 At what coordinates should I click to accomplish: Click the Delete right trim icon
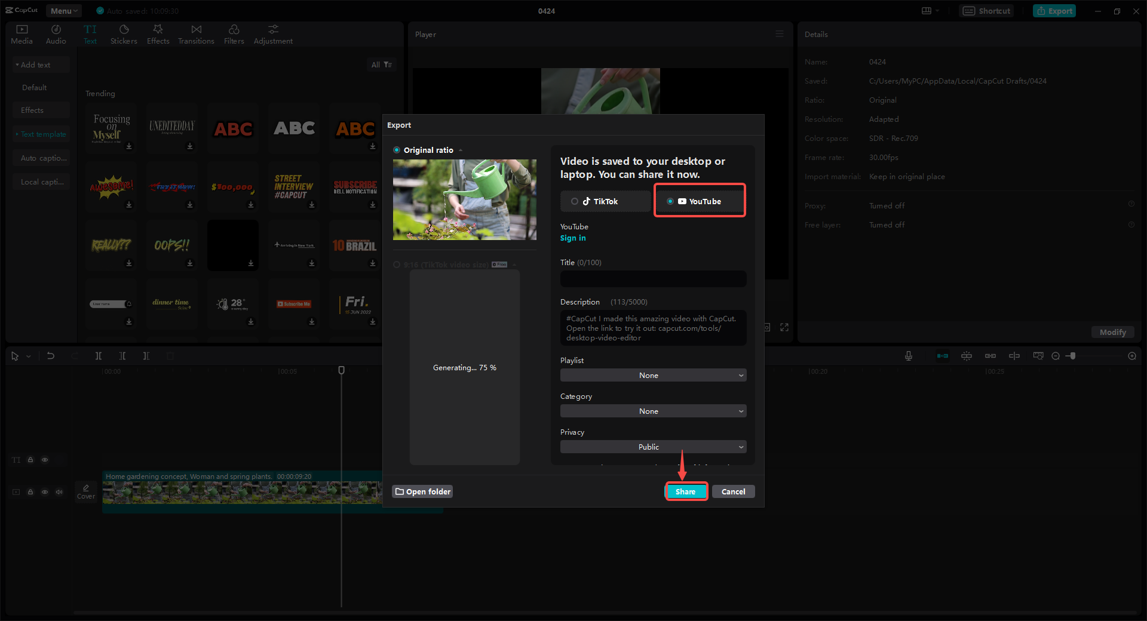click(146, 356)
